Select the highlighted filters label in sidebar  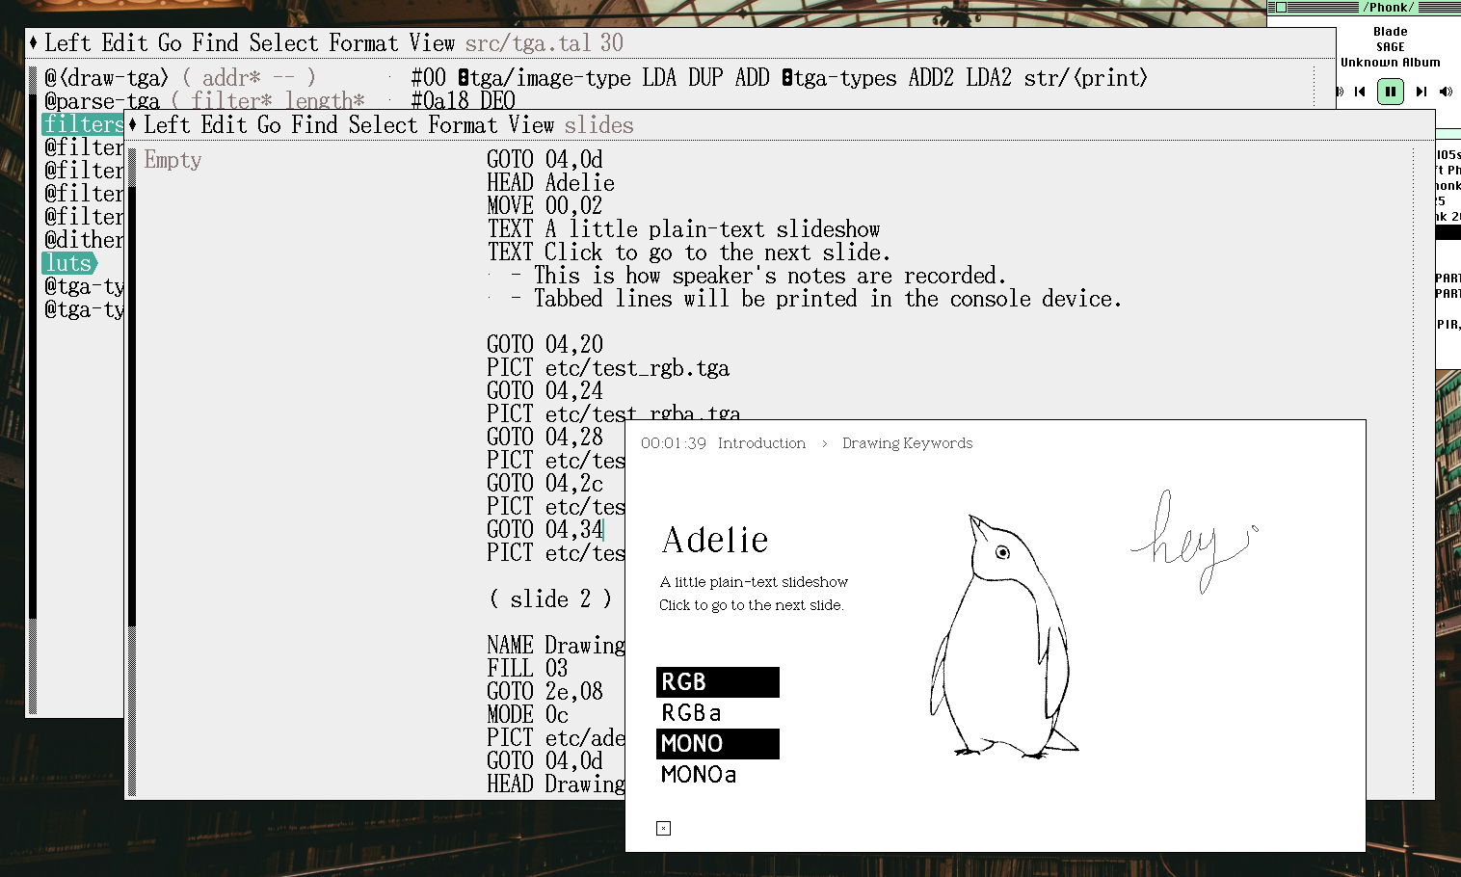tap(83, 124)
